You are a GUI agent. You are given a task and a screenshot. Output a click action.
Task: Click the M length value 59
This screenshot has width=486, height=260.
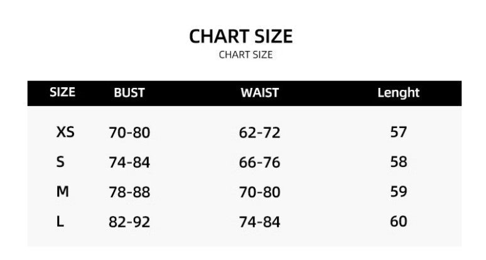coord(399,192)
